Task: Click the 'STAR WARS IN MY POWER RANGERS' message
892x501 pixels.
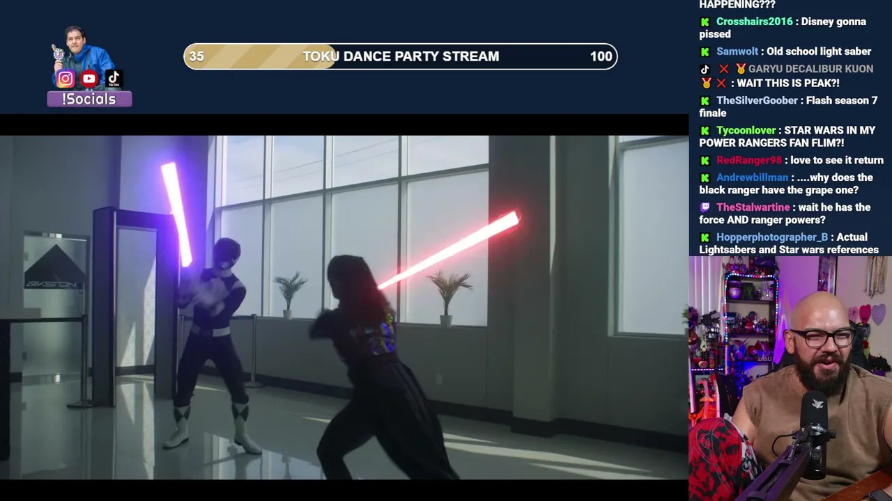Action: click(x=787, y=136)
